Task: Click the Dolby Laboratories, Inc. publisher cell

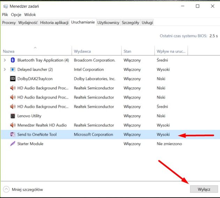Action: click(x=95, y=79)
